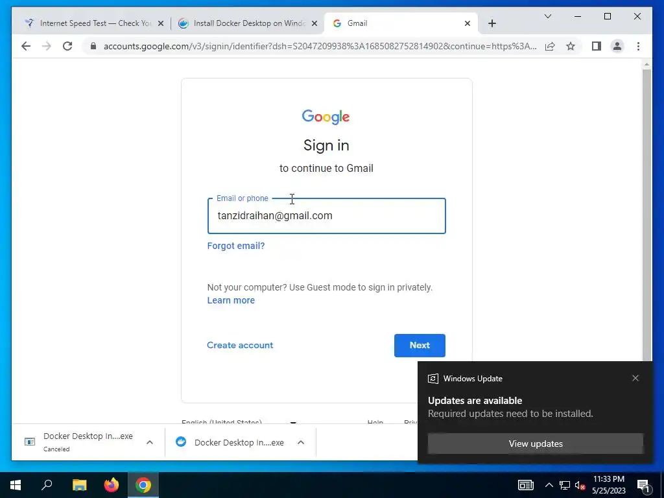Close the Internet Speed Test tab

coord(161,23)
